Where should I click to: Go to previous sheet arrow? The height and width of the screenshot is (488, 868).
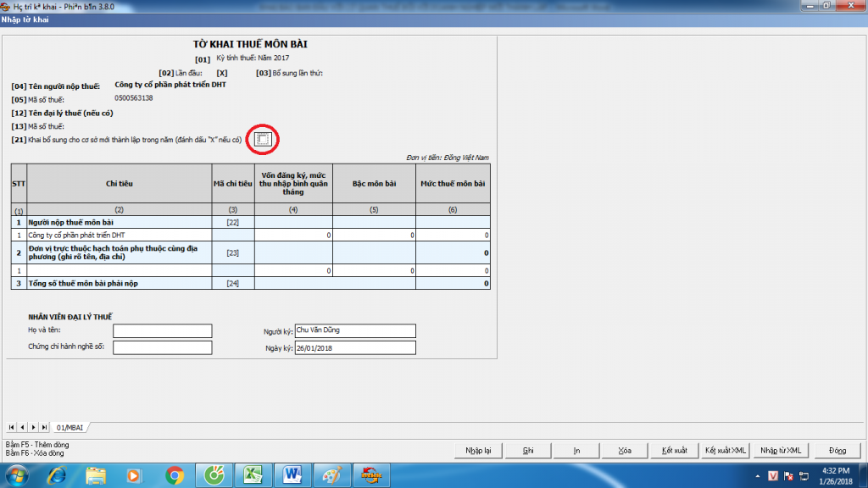click(x=22, y=426)
